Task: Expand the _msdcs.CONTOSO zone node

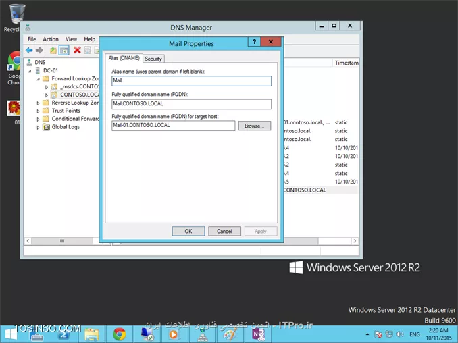Action: click(x=47, y=87)
